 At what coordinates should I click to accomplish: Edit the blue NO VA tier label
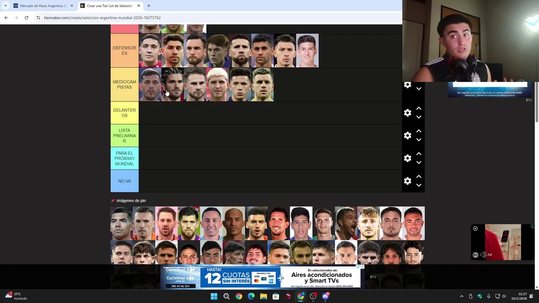[124, 181]
